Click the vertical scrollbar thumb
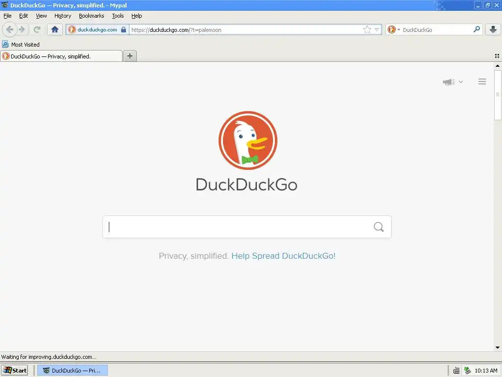 (x=498, y=95)
